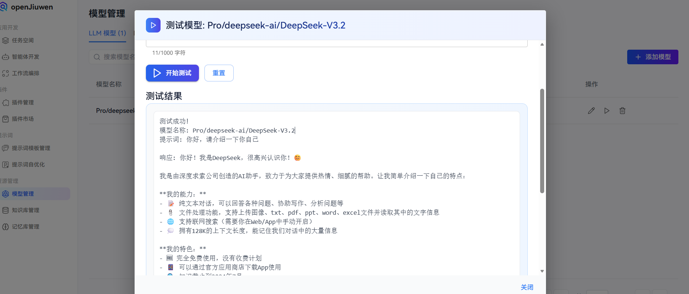The height and width of the screenshot is (294, 689).
Task: Click the Pro/deepseek model name cell in the table
Action: coord(115,111)
